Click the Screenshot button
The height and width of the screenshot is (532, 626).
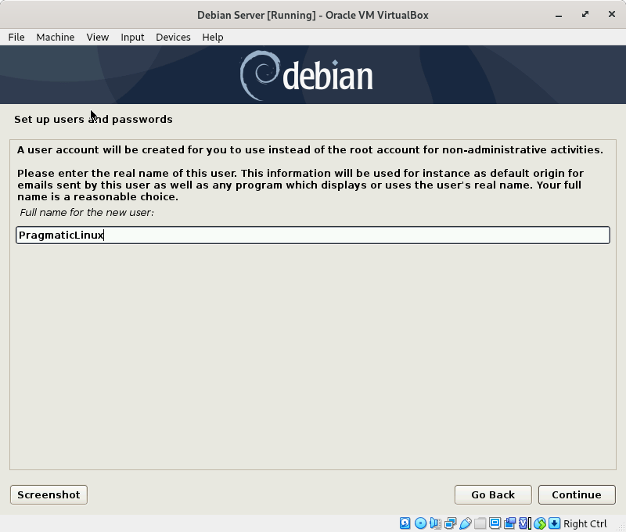tap(49, 494)
